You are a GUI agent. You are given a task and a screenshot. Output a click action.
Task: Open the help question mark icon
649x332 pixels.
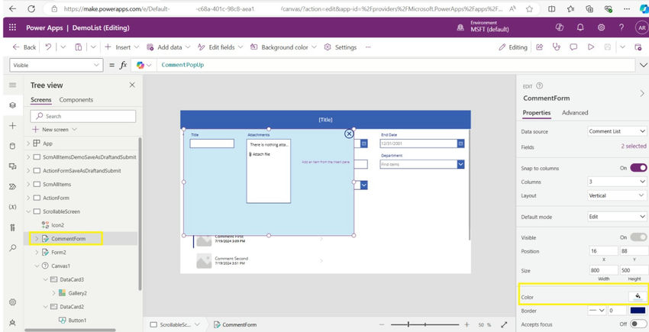click(x=622, y=27)
